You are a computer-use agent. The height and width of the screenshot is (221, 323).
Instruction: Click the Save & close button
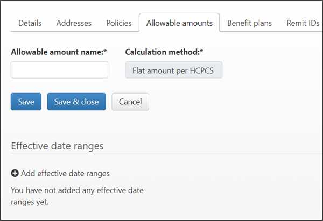pos(76,102)
